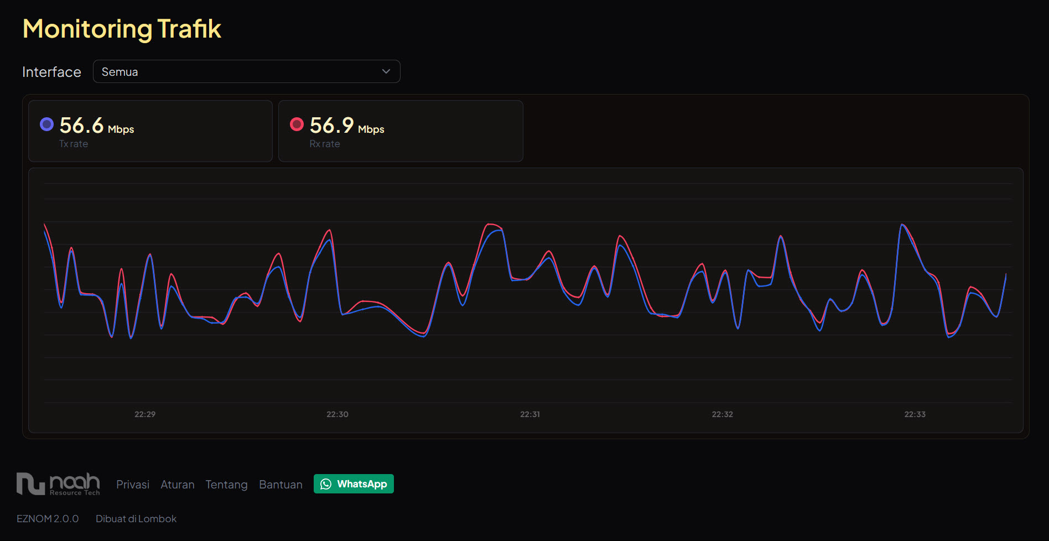Click the WhatsApp icon in footer
This screenshot has height=541, width=1049.
pyautogui.click(x=326, y=483)
